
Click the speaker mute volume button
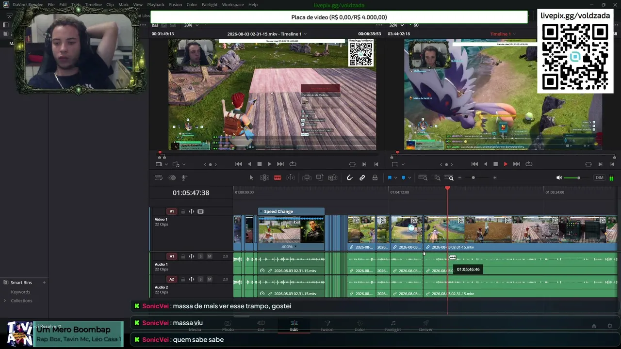559,178
